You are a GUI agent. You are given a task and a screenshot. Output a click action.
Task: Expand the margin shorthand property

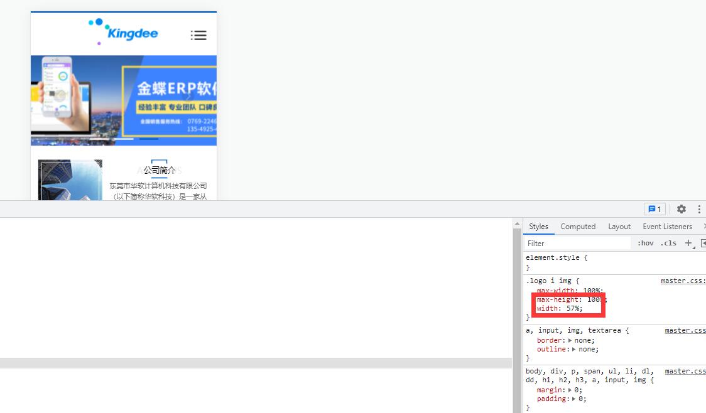point(570,390)
